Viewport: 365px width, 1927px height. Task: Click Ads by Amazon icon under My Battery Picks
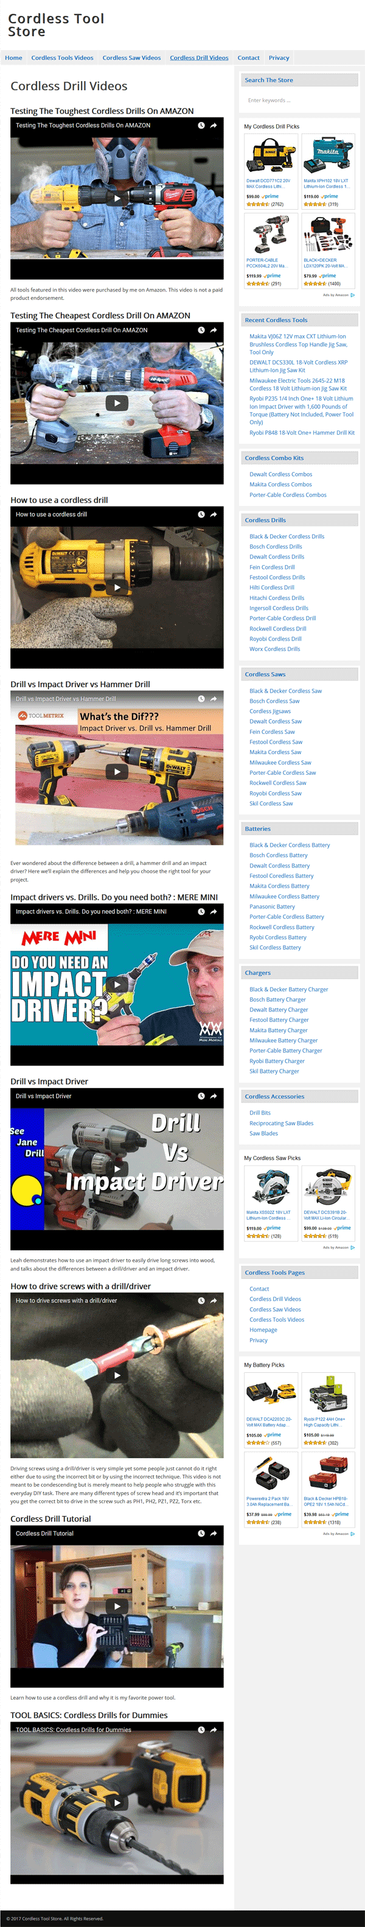coord(352,1534)
